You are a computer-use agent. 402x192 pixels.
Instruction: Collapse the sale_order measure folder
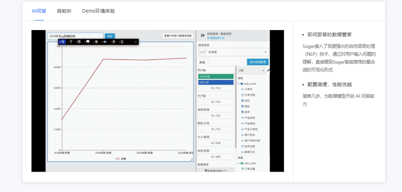(239, 163)
